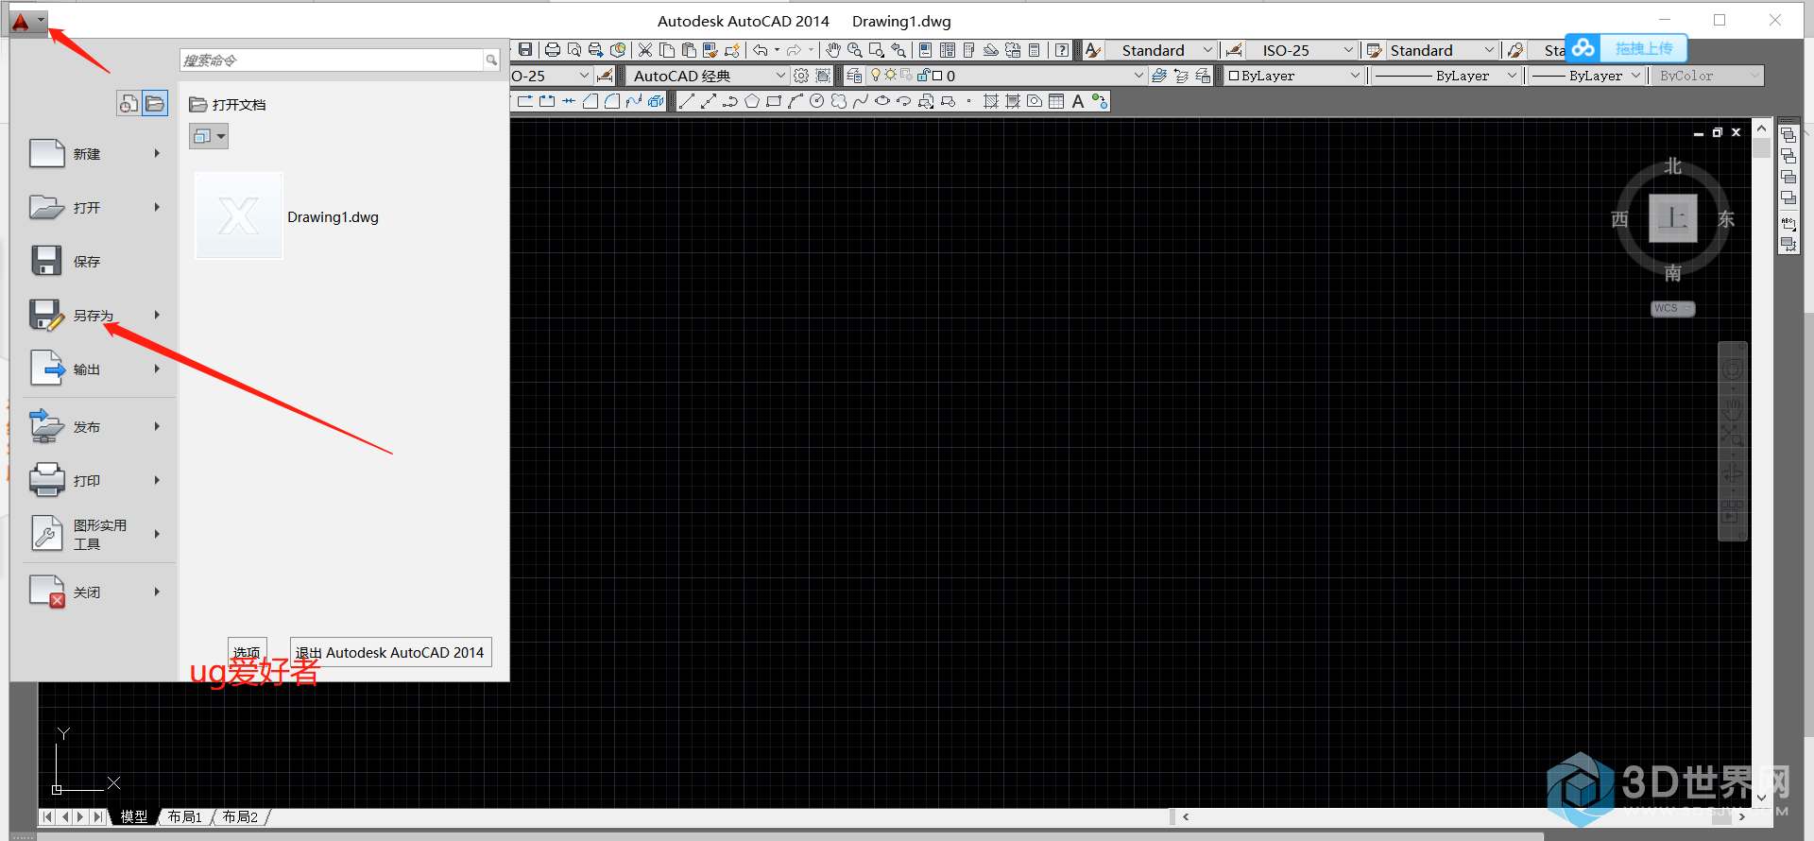Open the ByLayer linetype dropdown
The height and width of the screenshot is (841, 1814).
pyautogui.click(x=1445, y=76)
